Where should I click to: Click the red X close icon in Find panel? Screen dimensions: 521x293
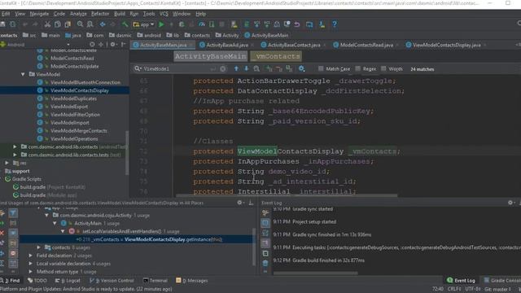coord(2,233)
